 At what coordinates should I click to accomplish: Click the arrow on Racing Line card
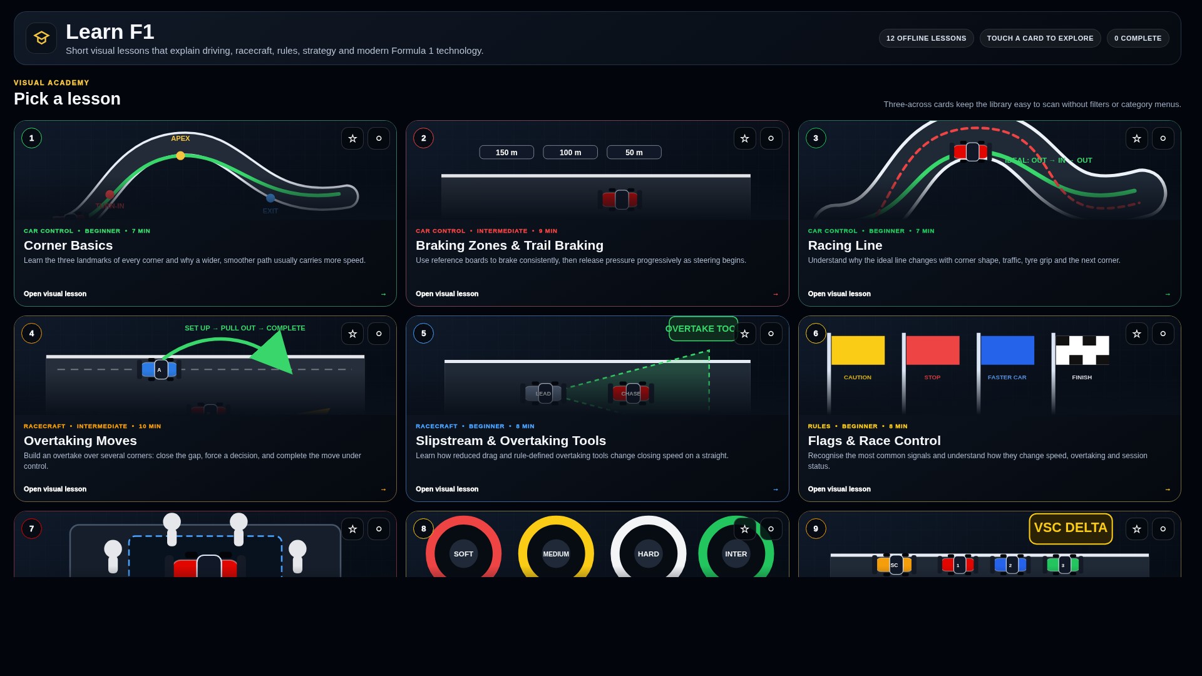1167,294
